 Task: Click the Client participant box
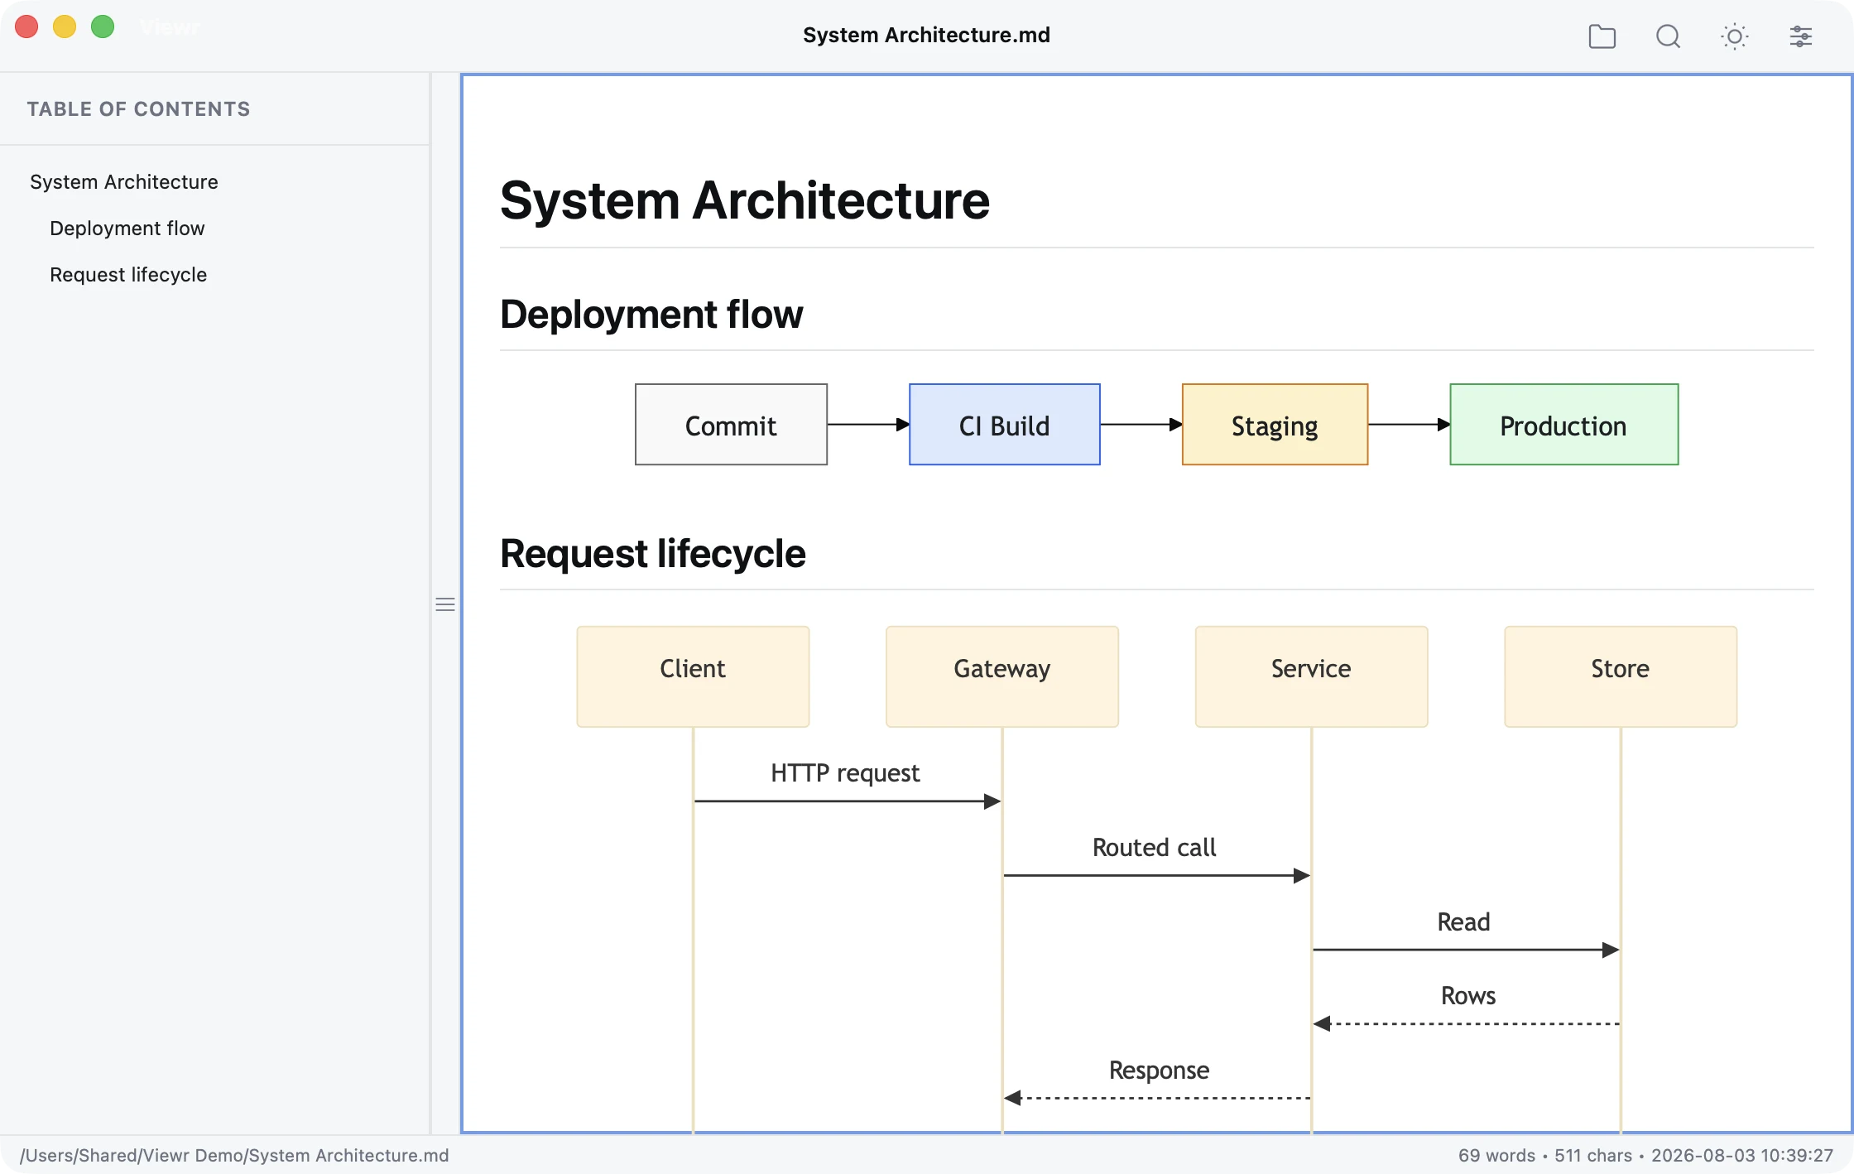[x=693, y=676]
